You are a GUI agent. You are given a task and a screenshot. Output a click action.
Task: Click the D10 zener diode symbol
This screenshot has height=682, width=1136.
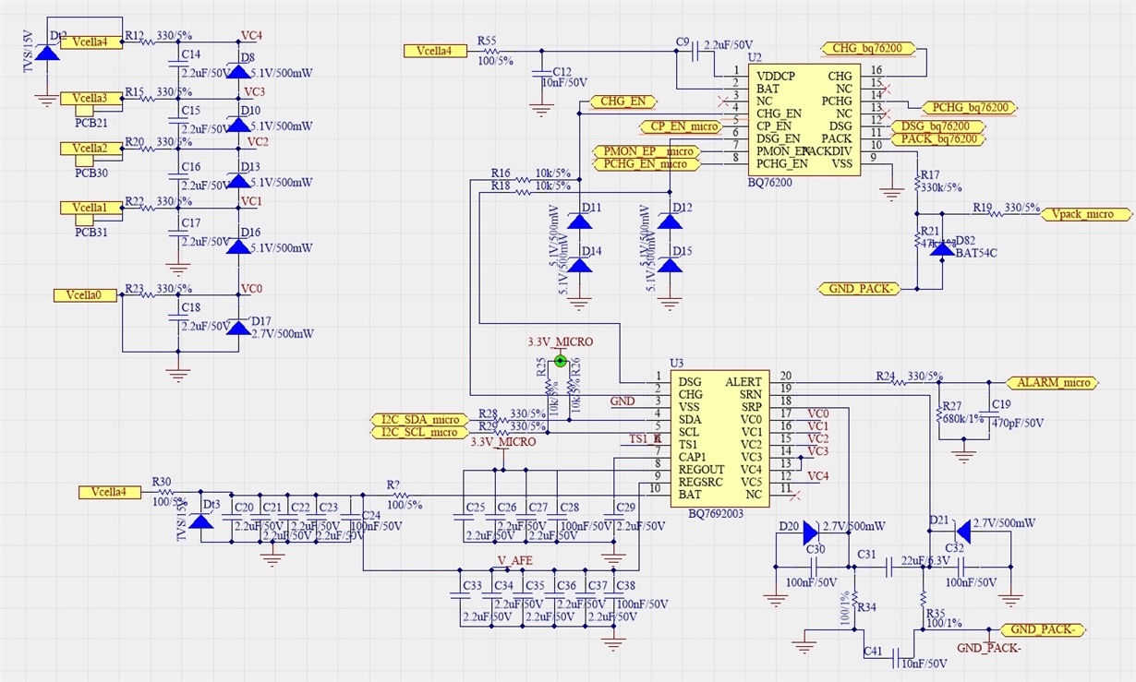[x=238, y=125]
